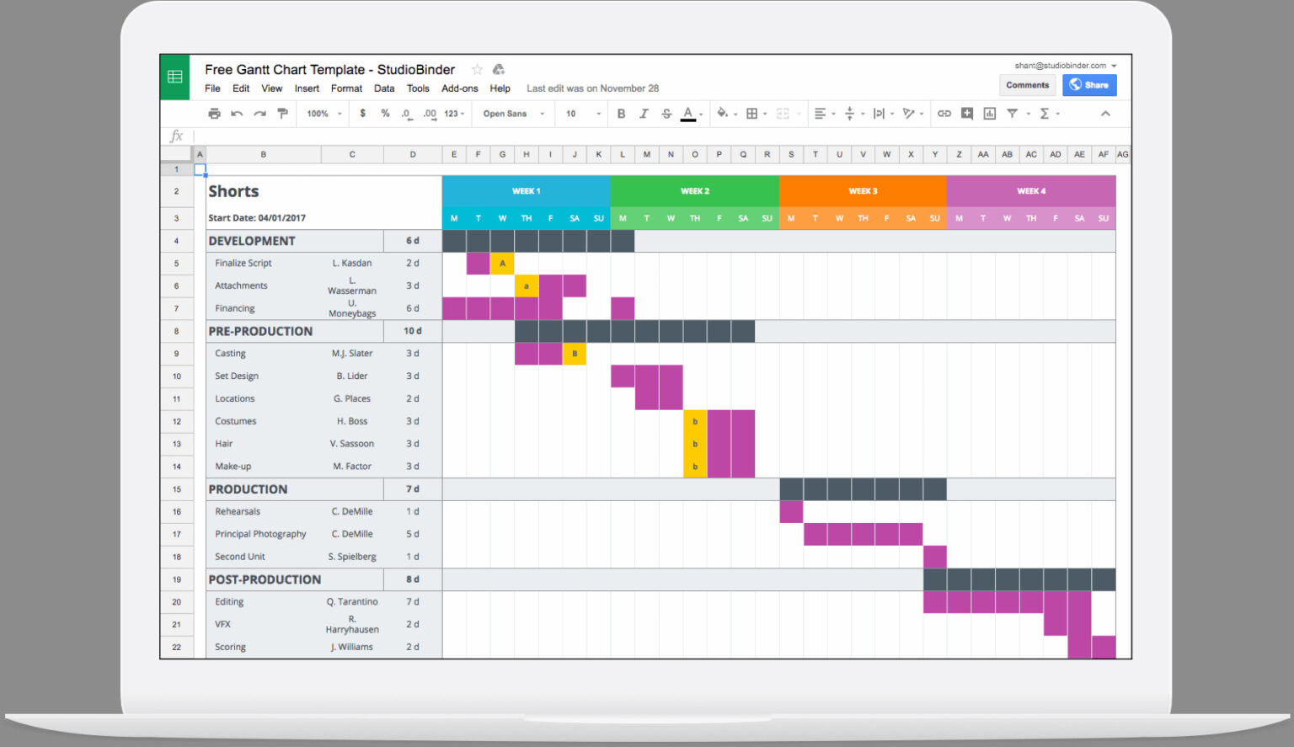Screen dimensions: 1294x747
Task: Open the borders menu
Action: pyautogui.click(x=751, y=114)
